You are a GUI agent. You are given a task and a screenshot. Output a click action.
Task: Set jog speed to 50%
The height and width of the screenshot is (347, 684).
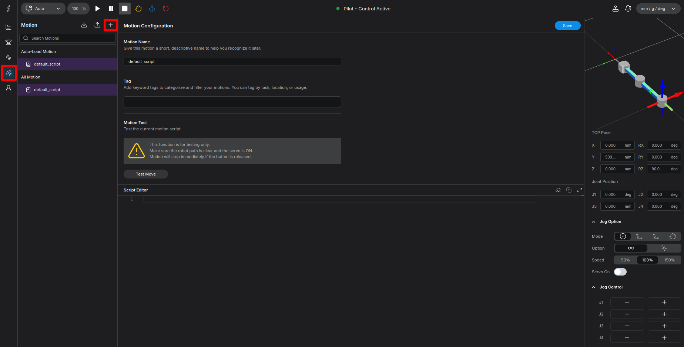point(625,260)
